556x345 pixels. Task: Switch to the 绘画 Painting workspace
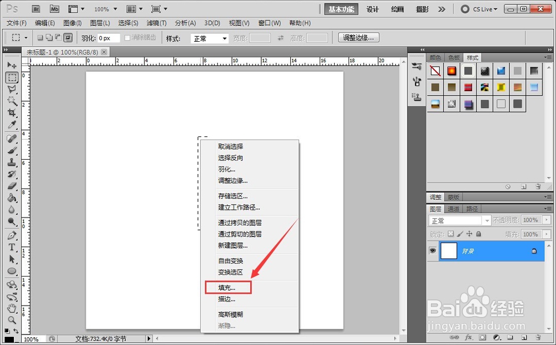[x=397, y=9]
